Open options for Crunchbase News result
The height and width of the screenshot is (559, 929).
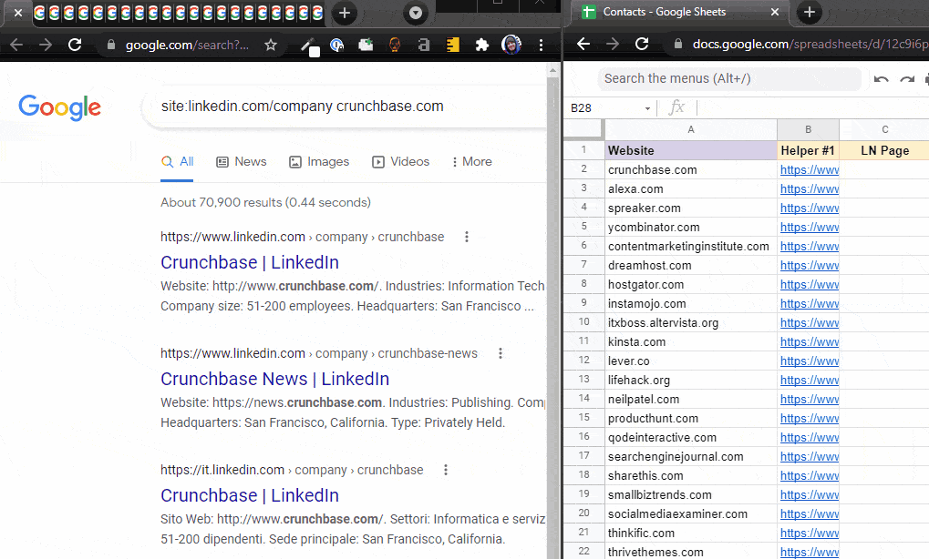pyautogui.click(x=500, y=353)
